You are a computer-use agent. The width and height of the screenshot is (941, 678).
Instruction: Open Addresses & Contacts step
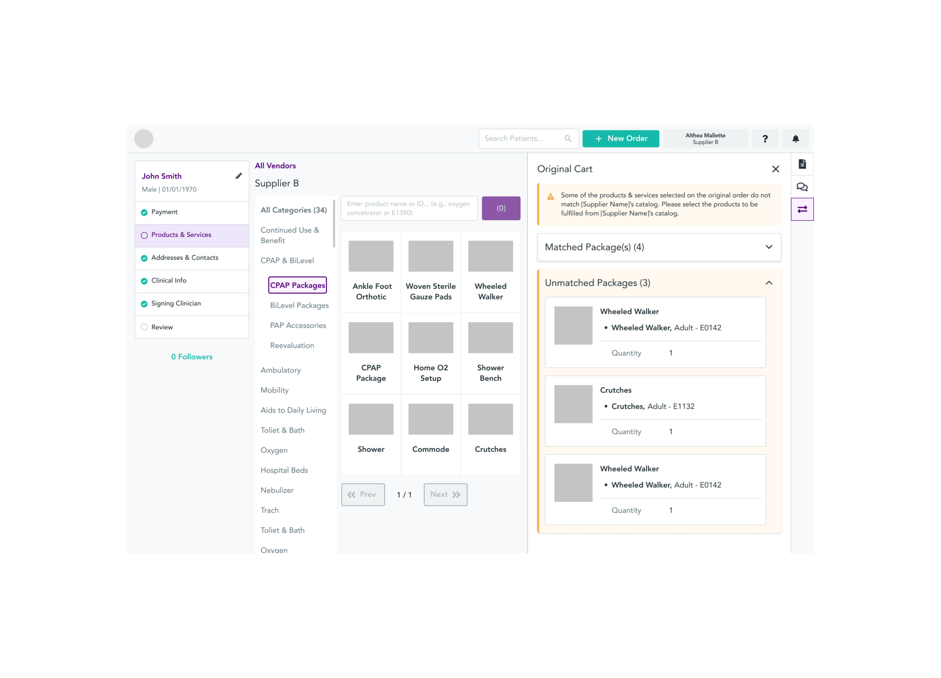pos(192,258)
